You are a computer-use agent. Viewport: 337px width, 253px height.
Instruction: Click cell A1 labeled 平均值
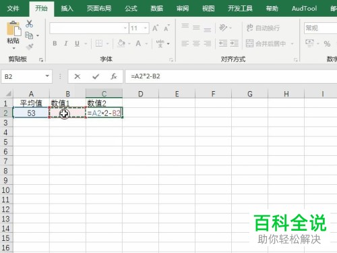(31, 103)
